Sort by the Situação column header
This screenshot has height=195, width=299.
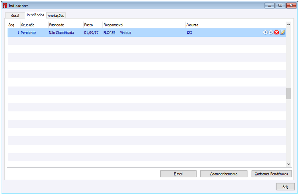(x=34, y=25)
